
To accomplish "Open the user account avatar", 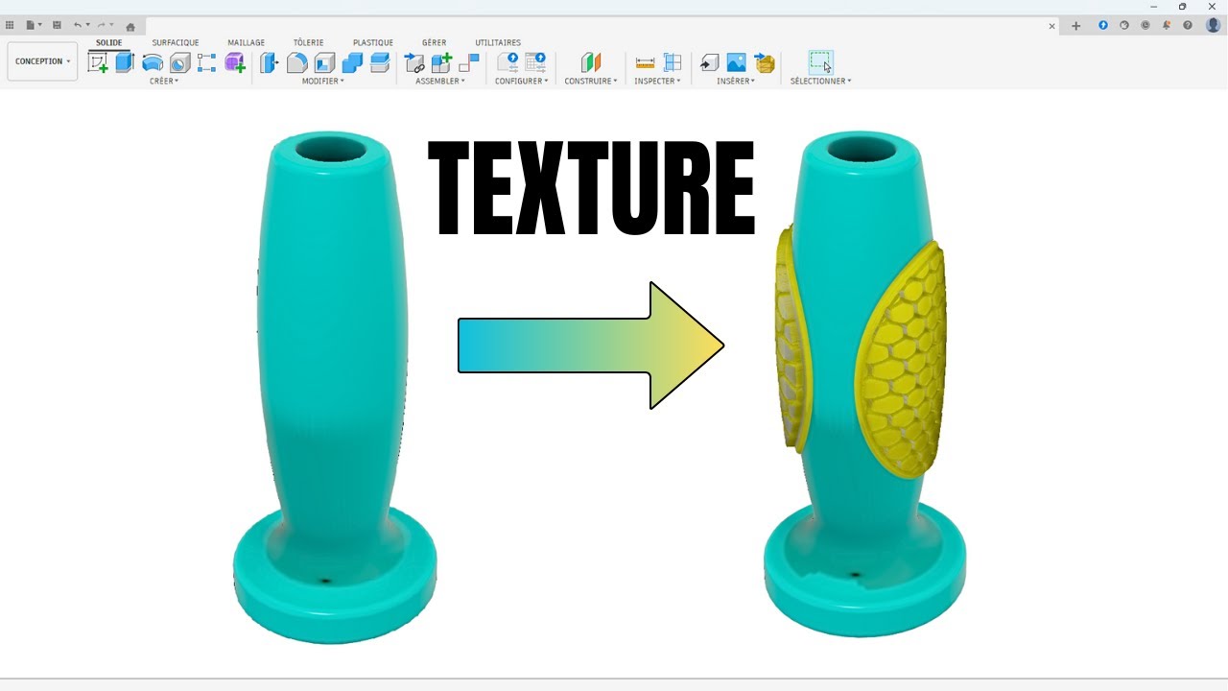I will tap(1213, 26).
